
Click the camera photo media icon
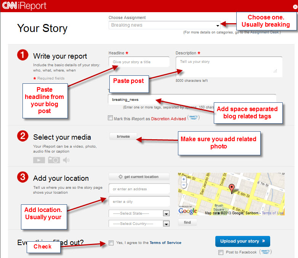[54, 160]
